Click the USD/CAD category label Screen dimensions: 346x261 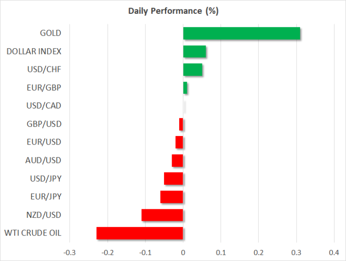point(44,106)
